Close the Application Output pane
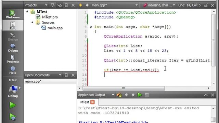 212,95
